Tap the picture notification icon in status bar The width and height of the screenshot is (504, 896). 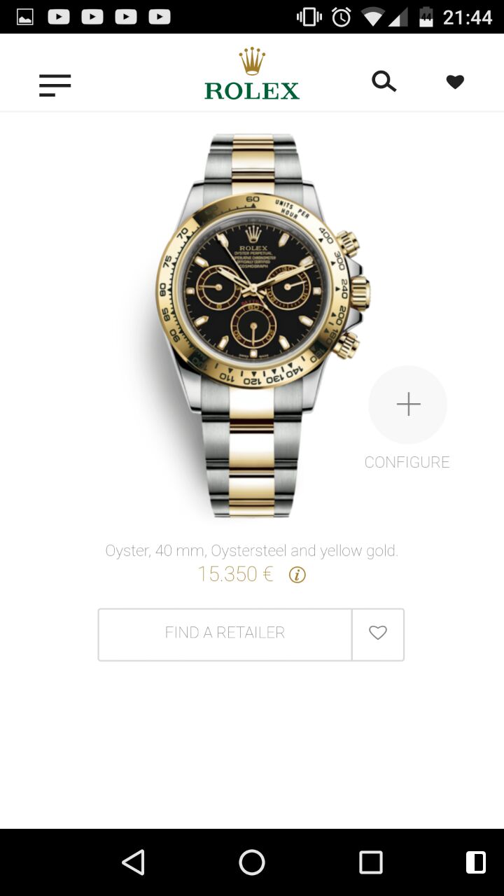(x=25, y=17)
